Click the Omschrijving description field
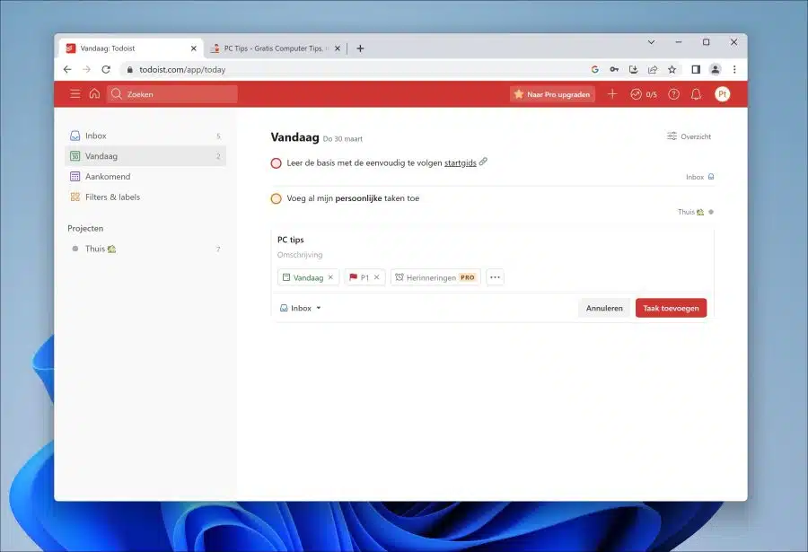Screen dimensions: 808x552 (492, 255)
